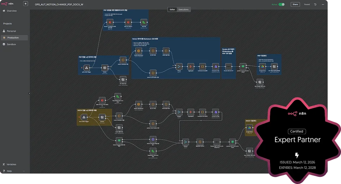Screen dimensions: 341x184
Task: Click the Convert to File node in PDF flow
Action: [x=215, y=67]
